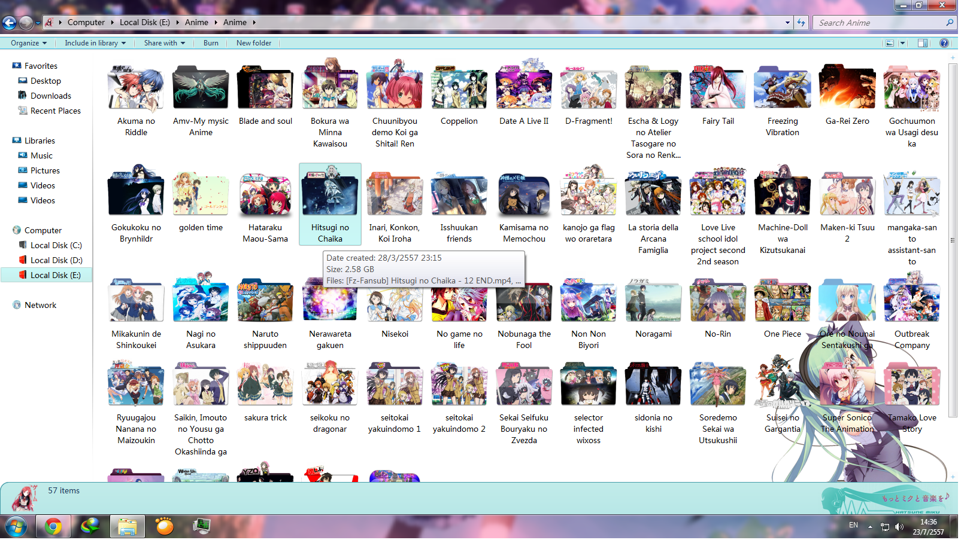The height and width of the screenshot is (540, 961).
Task: Select the Hitsugi no Chaika folder
Action: (x=330, y=205)
